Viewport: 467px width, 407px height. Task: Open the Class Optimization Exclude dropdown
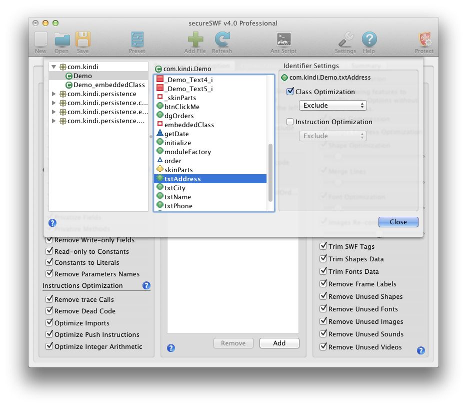332,106
